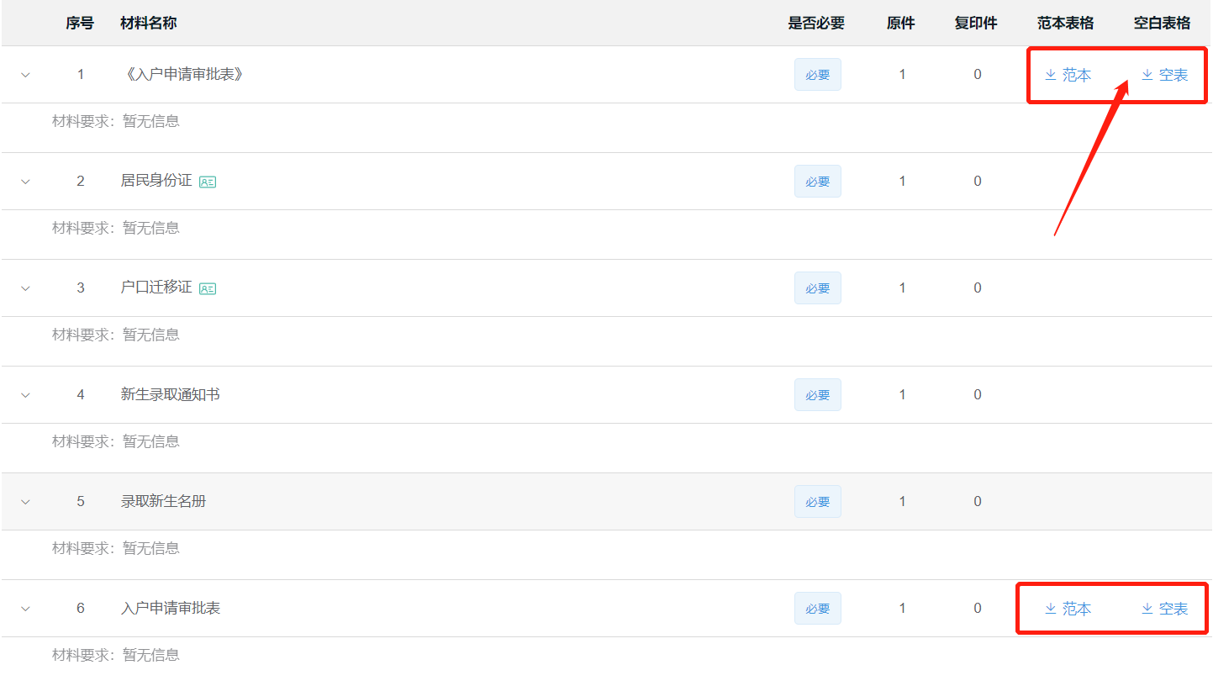Screen dimensions: 1213x686
Task: Click the download icon for 范本 in row 1
Action: [x=1050, y=75]
